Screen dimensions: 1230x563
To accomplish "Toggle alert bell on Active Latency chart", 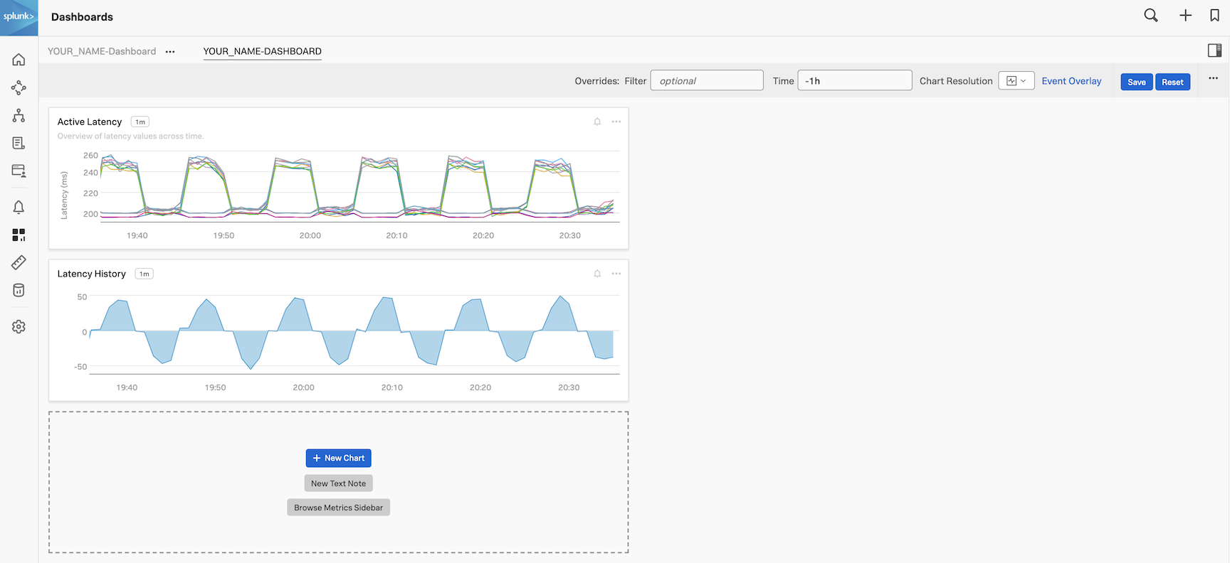I will [x=597, y=122].
